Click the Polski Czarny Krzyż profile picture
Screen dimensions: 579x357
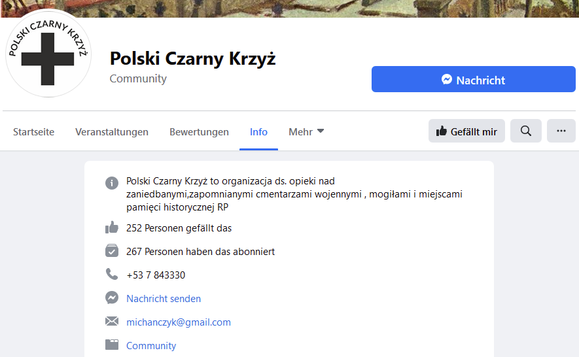point(48,54)
